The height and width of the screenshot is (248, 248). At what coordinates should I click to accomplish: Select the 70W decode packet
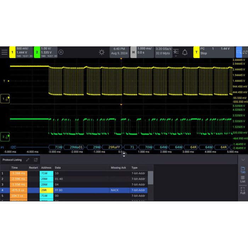(146, 147)
